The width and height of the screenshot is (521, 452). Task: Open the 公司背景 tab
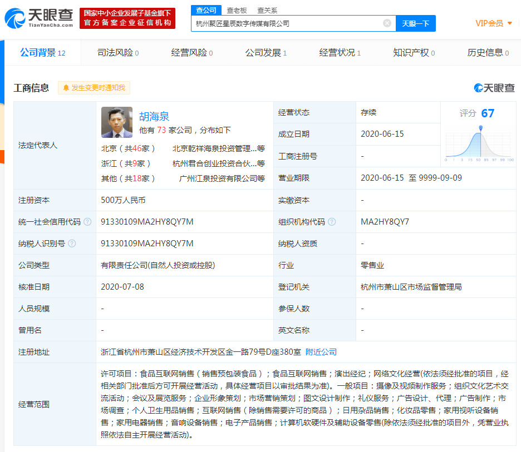point(42,52)
